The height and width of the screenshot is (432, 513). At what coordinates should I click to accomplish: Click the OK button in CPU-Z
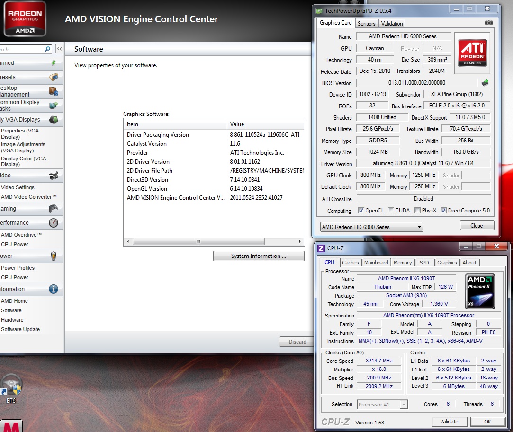487,422
